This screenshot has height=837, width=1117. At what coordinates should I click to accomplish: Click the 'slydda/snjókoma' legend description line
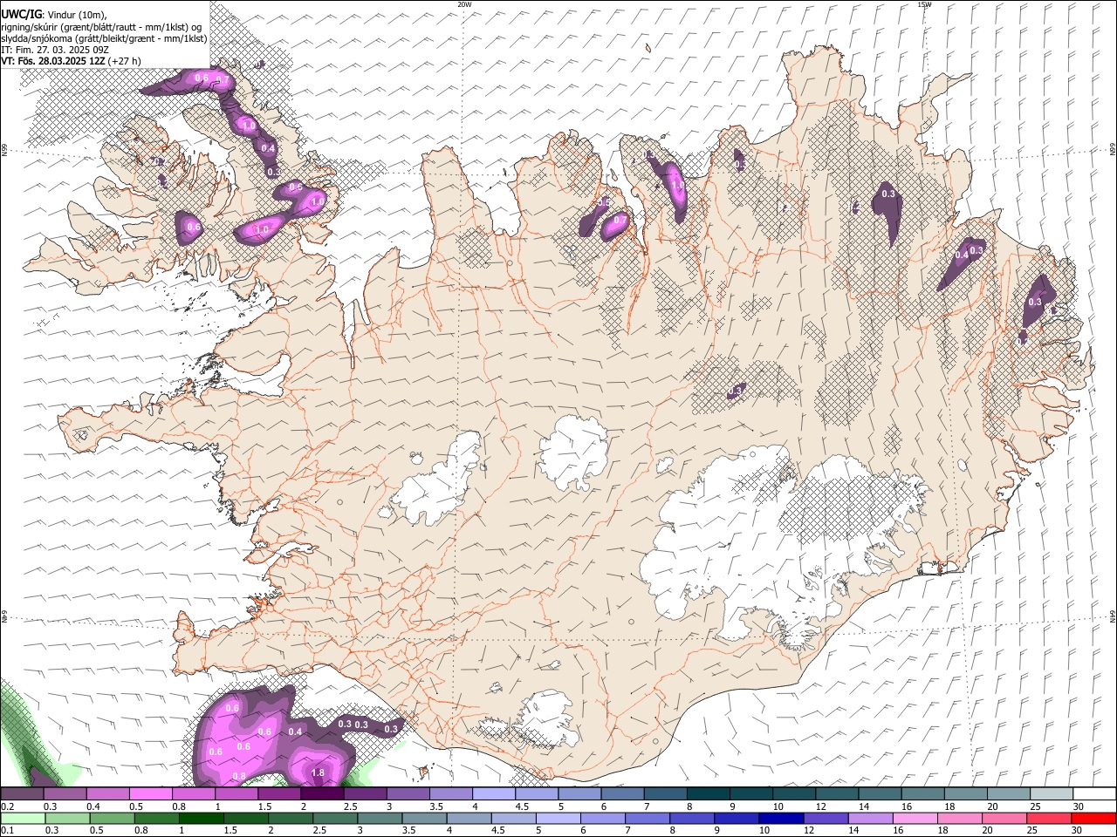pos(104,38)
